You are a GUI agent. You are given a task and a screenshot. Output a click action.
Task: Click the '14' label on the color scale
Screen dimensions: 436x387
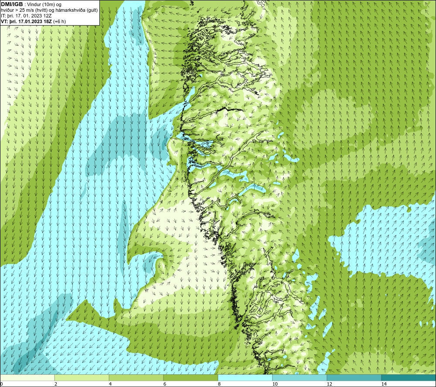pyautogui.click(x=384, y=384)
